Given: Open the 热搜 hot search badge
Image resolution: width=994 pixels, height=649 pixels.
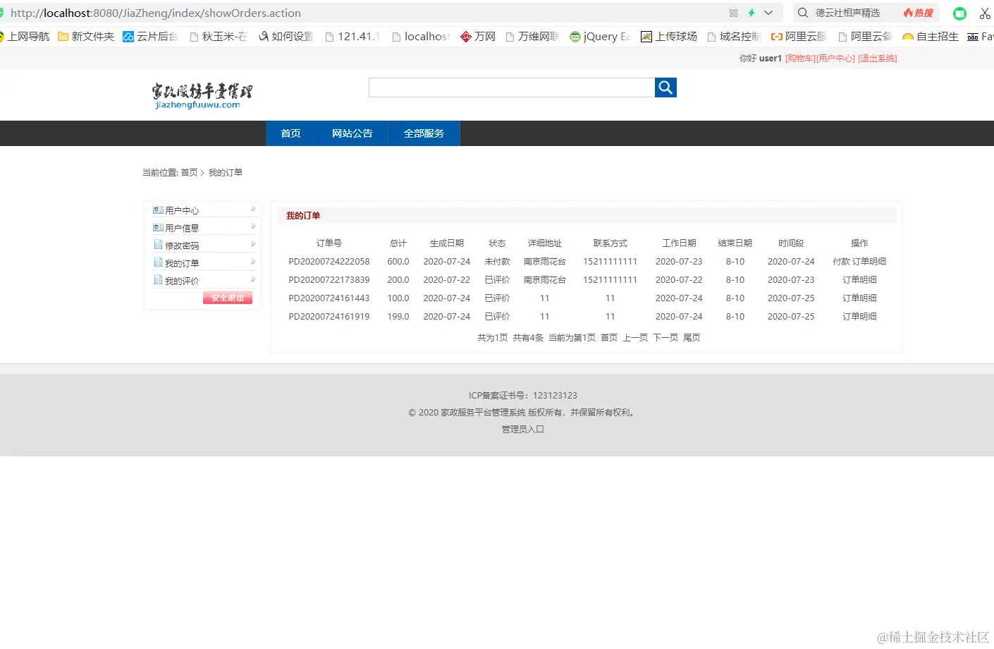Looking at the screenshot, I should click(918, 13).
